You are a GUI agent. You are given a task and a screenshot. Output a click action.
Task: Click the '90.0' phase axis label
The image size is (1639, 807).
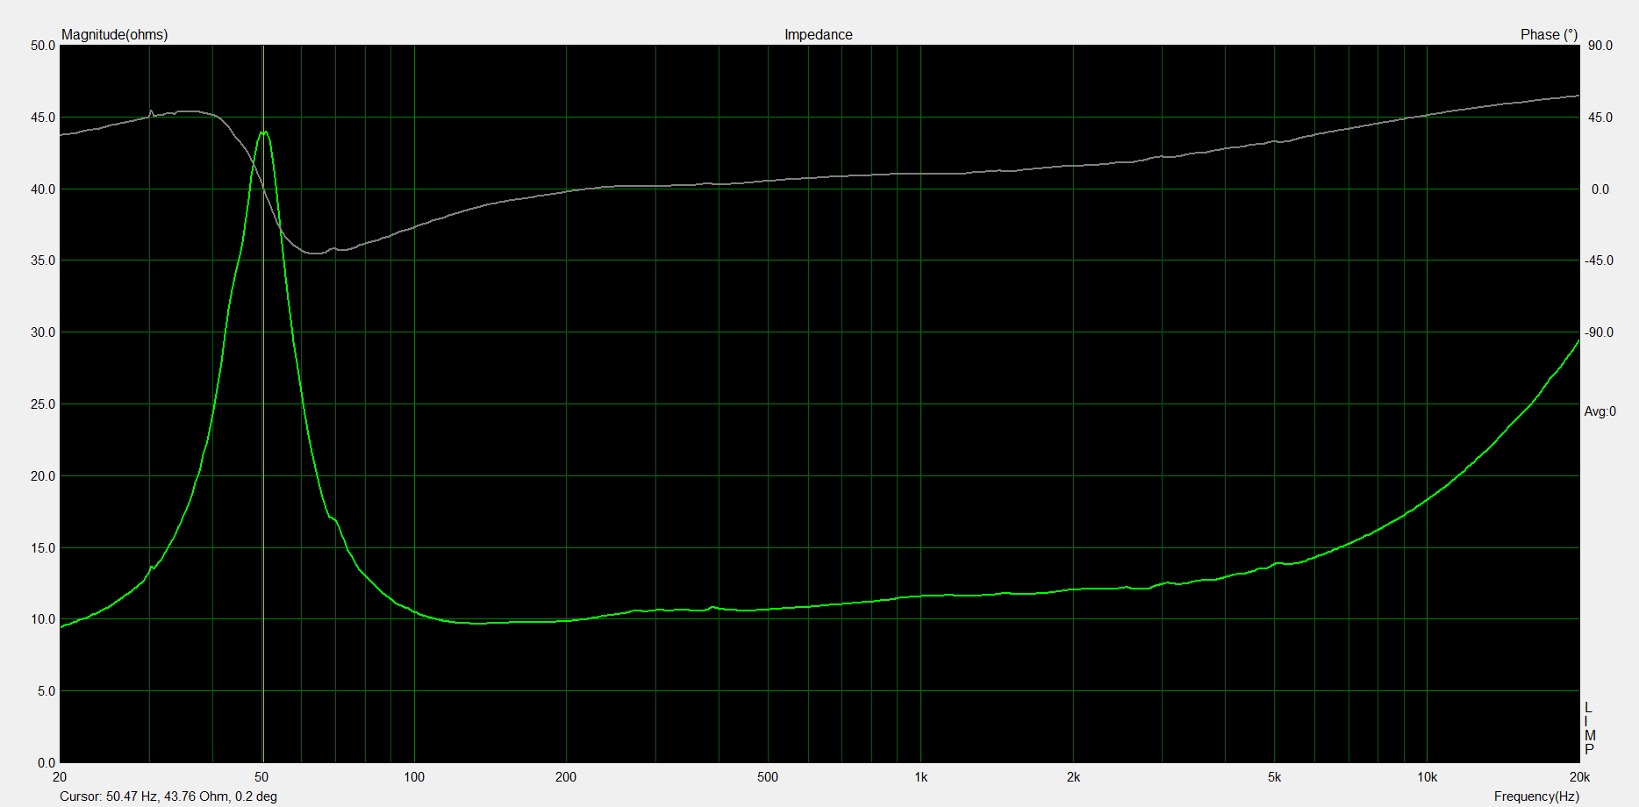click(x=1600, y=46)
